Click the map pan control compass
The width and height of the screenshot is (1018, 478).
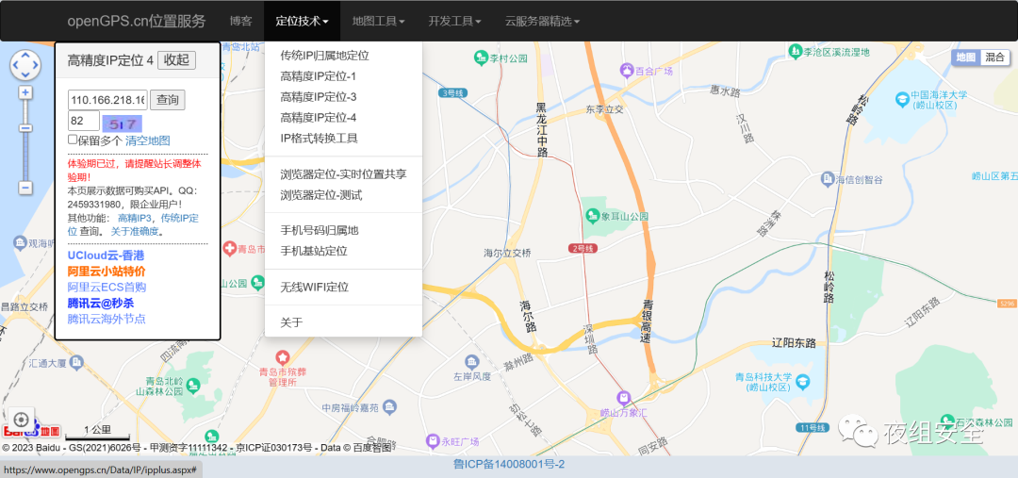click(25, 65)
